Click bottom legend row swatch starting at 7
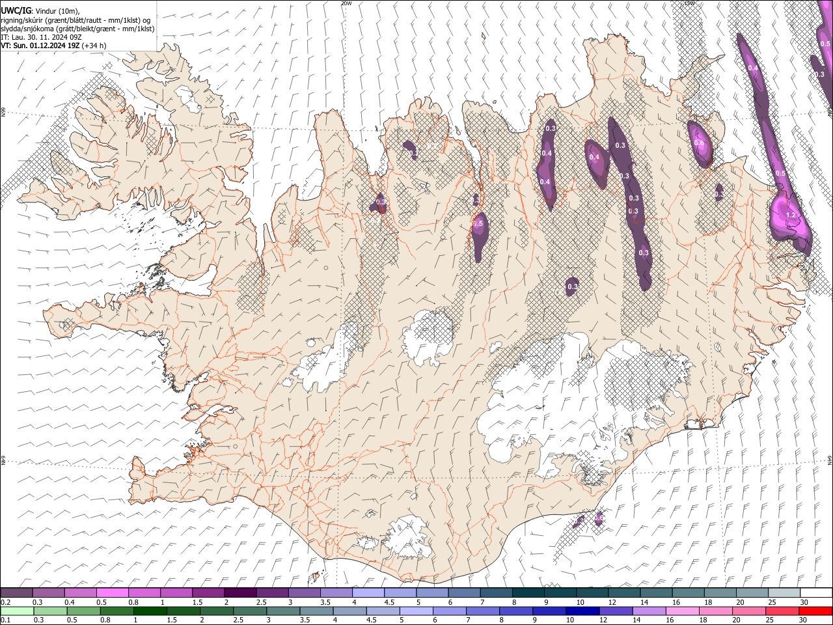Screen dimensions: 833x625 point(483,611)
